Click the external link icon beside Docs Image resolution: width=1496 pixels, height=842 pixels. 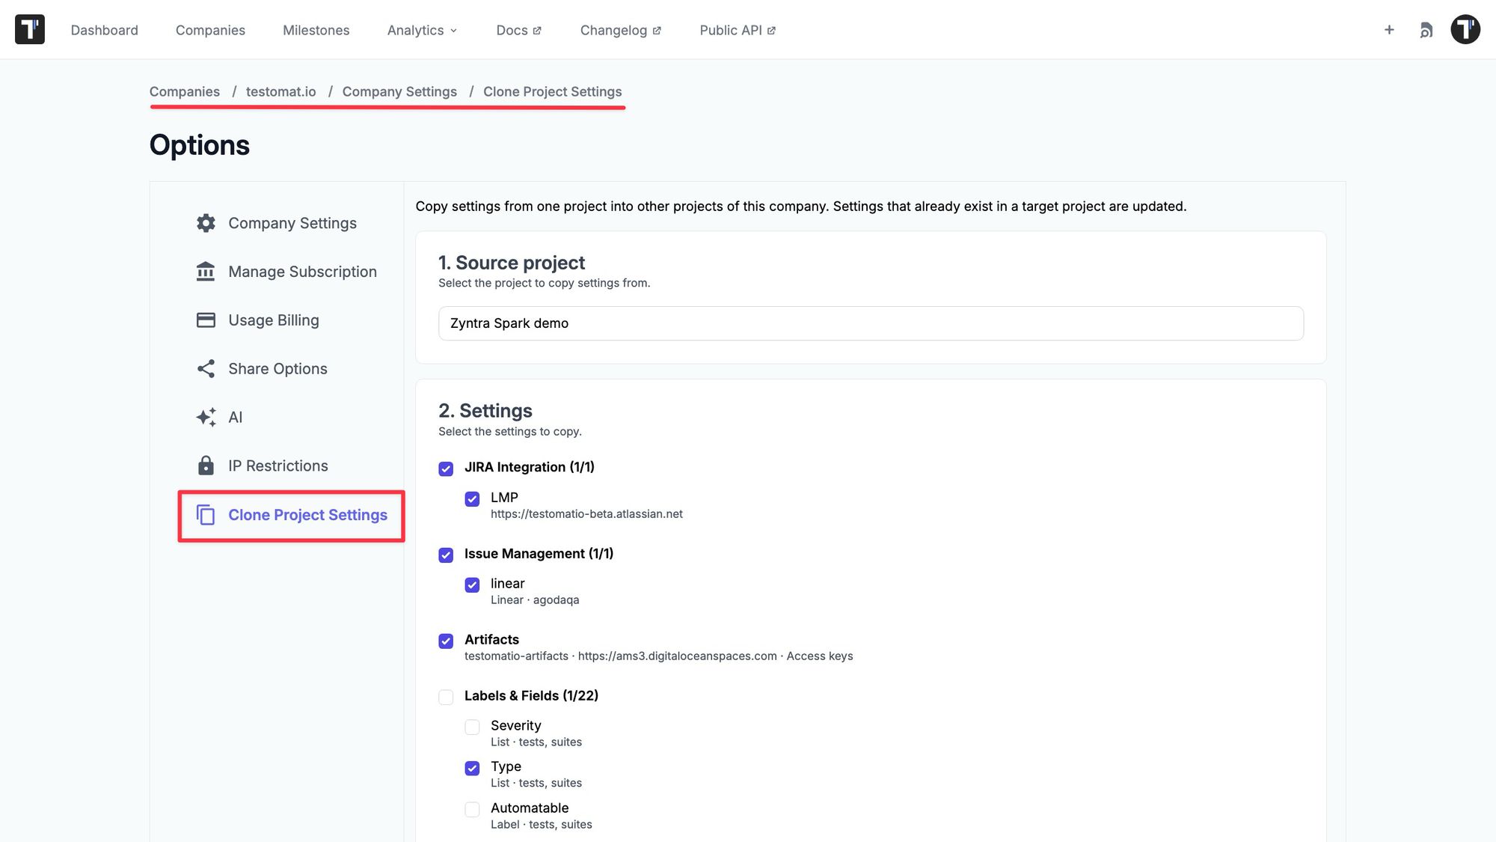pyautogui.click(x=537, y=31)
